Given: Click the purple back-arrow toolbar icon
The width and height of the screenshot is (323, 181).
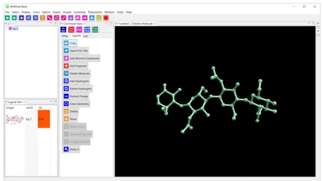Looking at the screenshot, I should click(x=21, y=18).
